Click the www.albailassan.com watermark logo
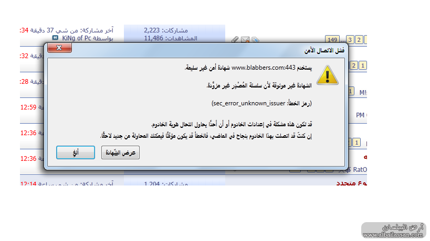Viewport: 430px width, 241px height. point(393,231)
